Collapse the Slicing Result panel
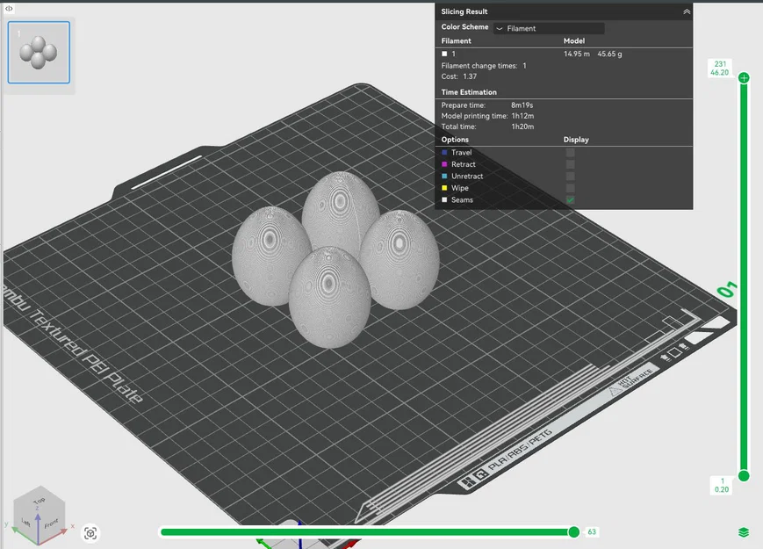Viewport: 763px width, 549px height. click(687, 11)
